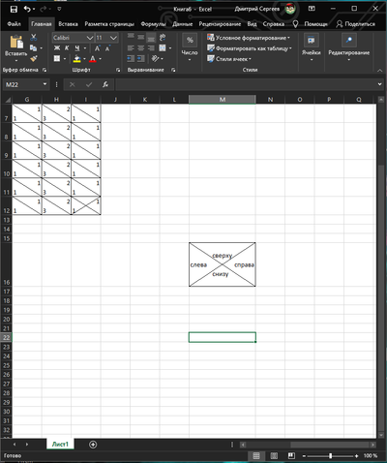The image size is (387, 463).
Task: Click the Cut scissors icon
Action: [x=34, y=38]
